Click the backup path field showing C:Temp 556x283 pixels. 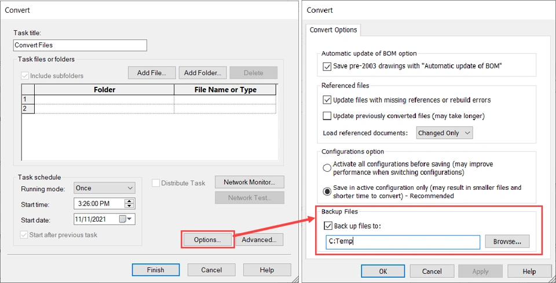click(x=403, y=241)
